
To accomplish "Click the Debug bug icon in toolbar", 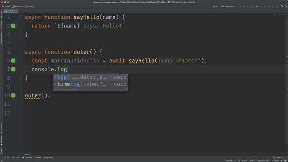I will 244,6.
